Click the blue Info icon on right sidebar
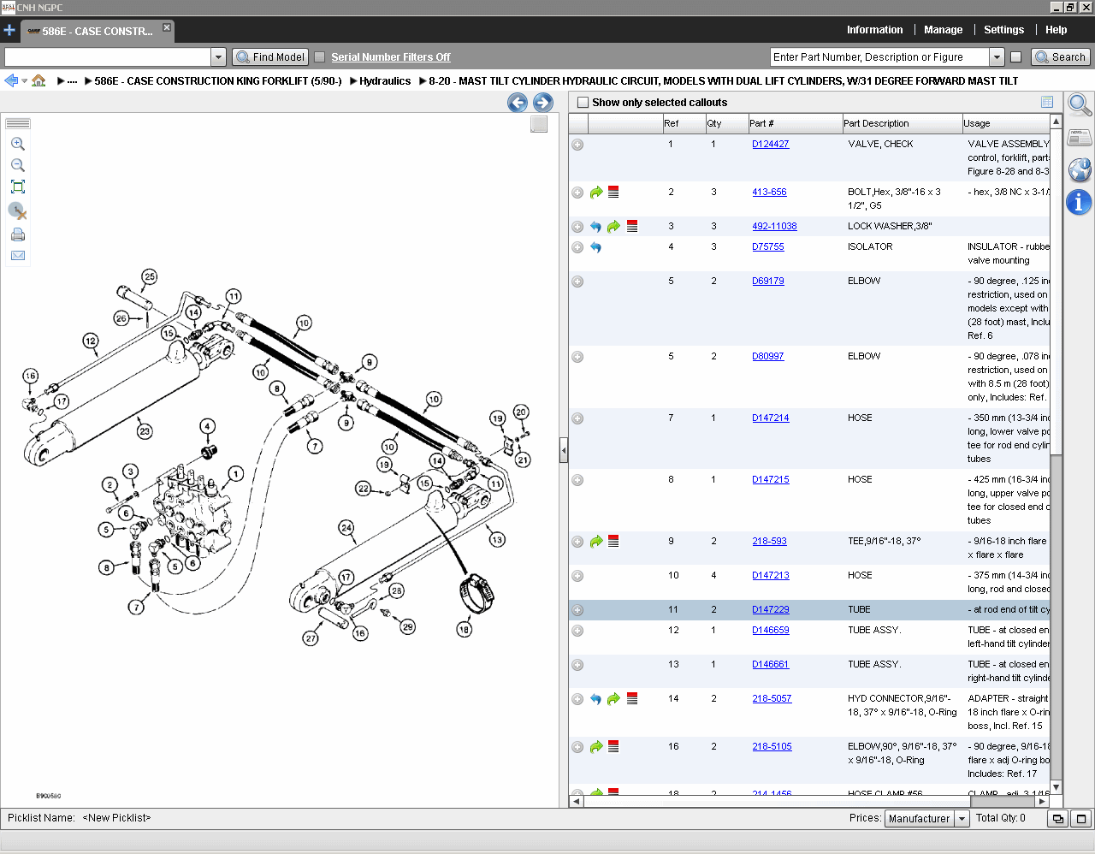The image size is (1095, 854). [1079, 203]
